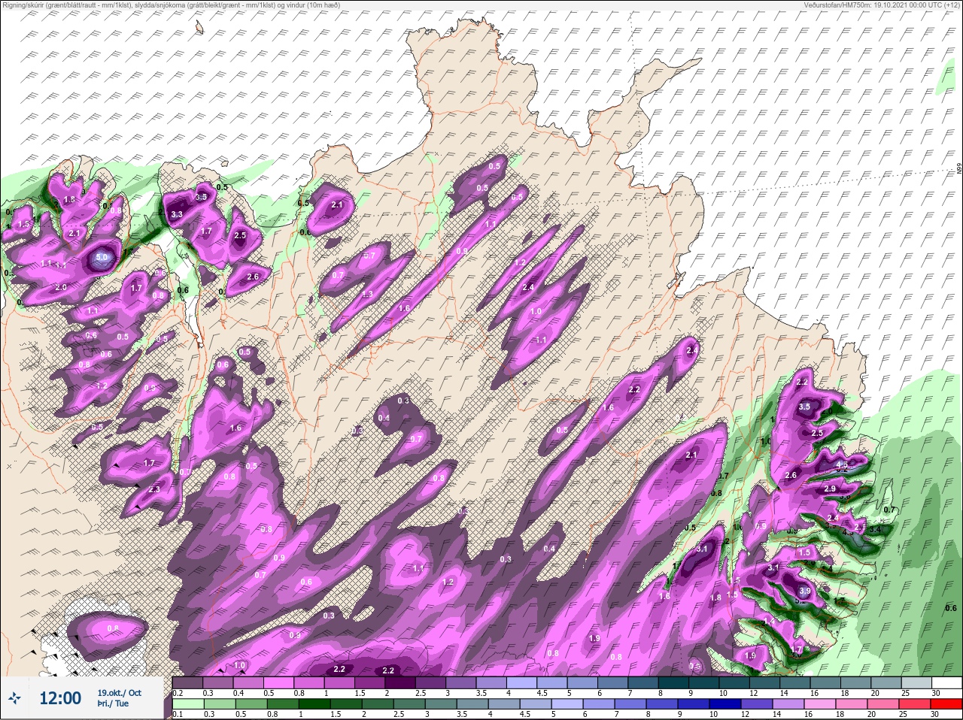Click the red swatch at 30 in the lower legend
This screenshot has height=720, width=963.
tap(946, 703)
